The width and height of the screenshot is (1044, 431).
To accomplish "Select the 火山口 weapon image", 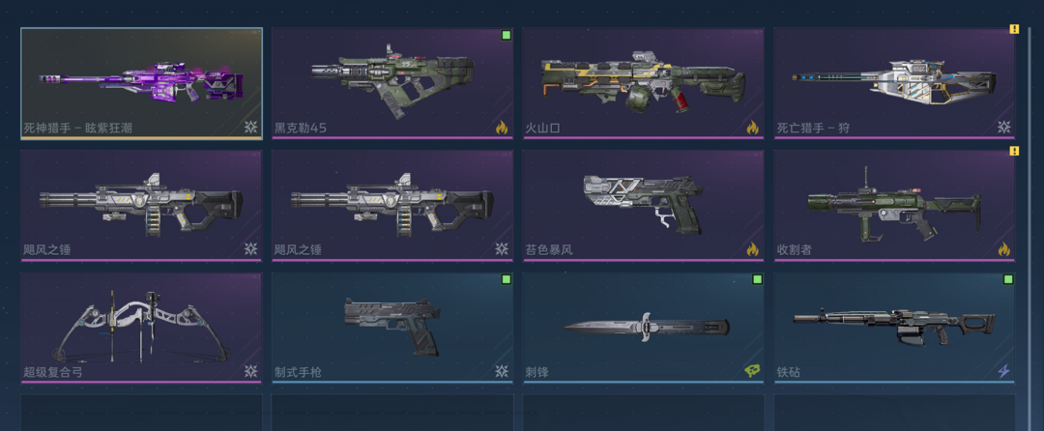I will pyautogui.click(x=643, y=80).
